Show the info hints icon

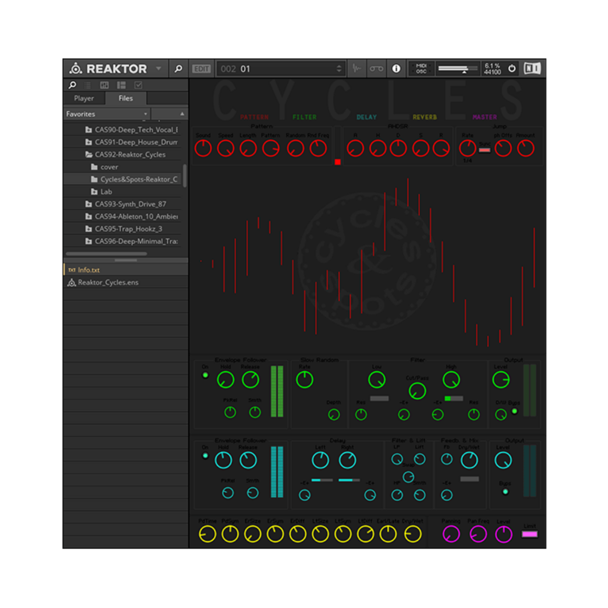[396, 68]
